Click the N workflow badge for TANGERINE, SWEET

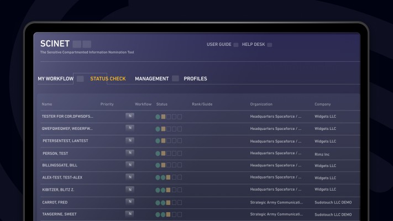(x=130, y=214)
